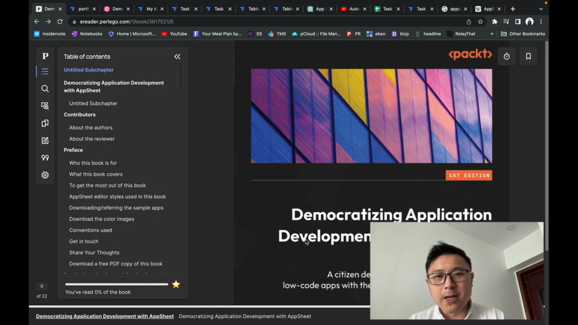
Task: Reload the Perlego page
Action: tap(60, 22)
